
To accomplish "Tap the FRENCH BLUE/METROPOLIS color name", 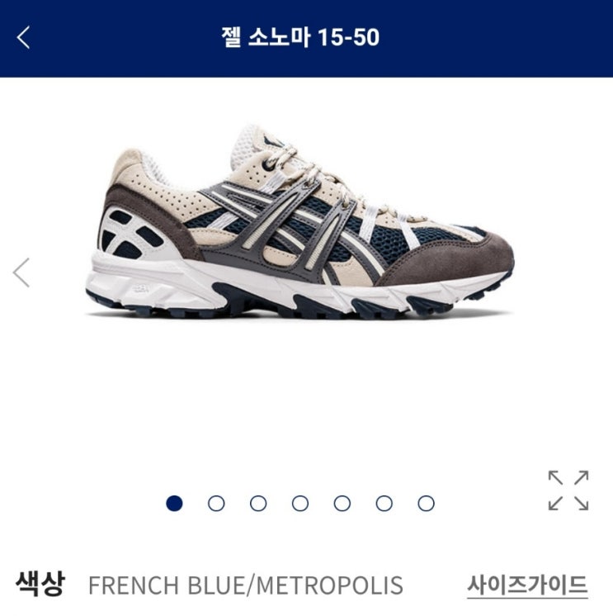I will [x=246, y=585].
